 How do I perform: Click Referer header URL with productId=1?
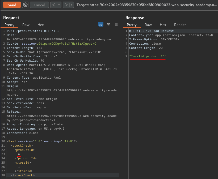[62, 118]
